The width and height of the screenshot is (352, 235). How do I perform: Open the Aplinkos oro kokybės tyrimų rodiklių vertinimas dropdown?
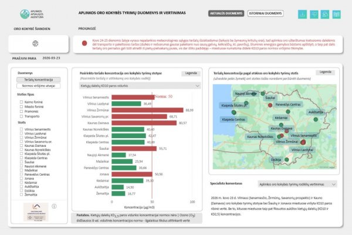pyautogui.click(x=297, y=184)
